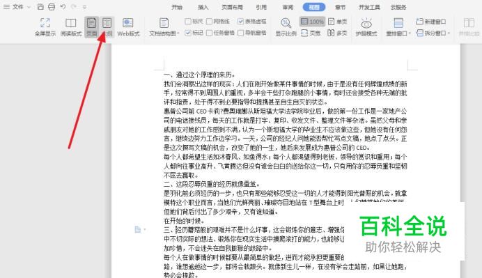This screenshot has width=482, height=278.
Task: Click the line 在开始的时候。
Action: coord(184,220)
